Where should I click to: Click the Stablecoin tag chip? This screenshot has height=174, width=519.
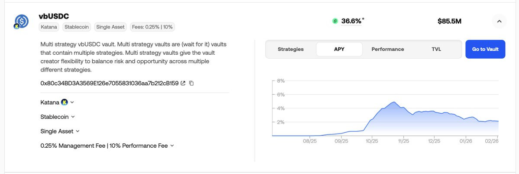click(77, 27)
